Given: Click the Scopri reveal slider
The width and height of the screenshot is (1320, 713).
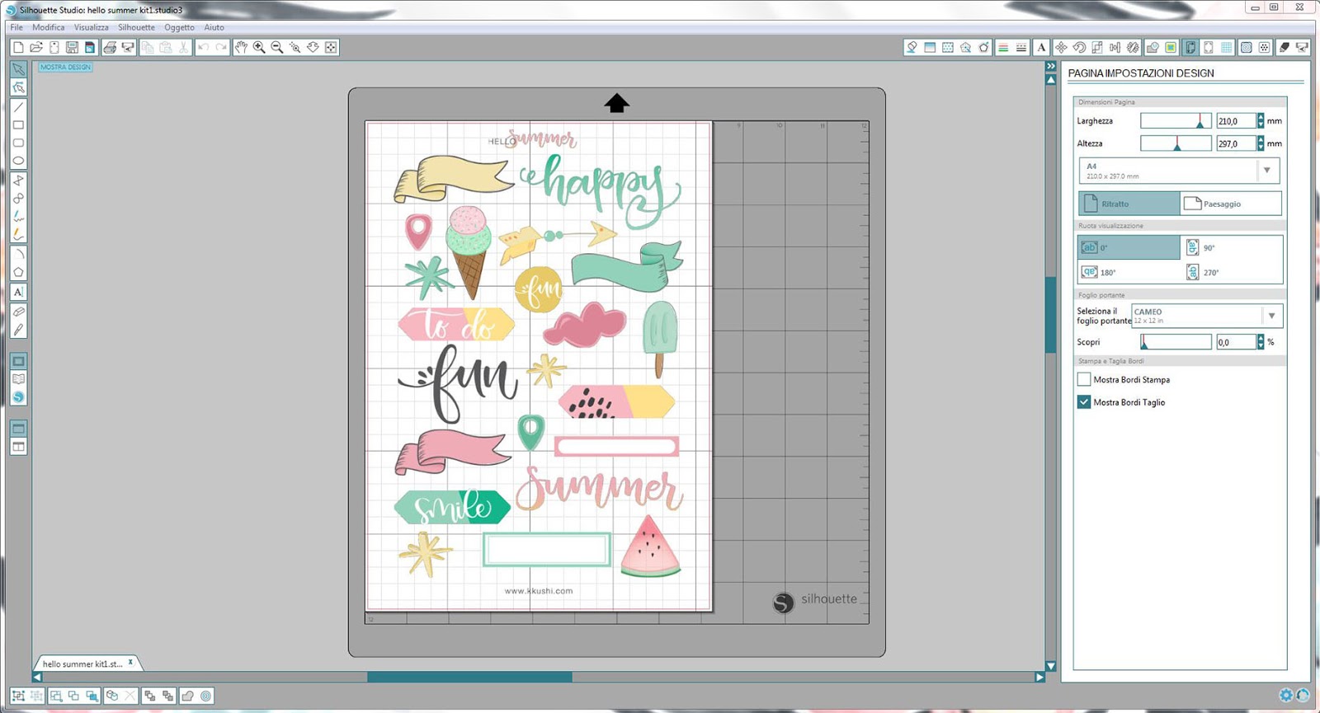Looking at the screenshot, I should coord(1176,342).
